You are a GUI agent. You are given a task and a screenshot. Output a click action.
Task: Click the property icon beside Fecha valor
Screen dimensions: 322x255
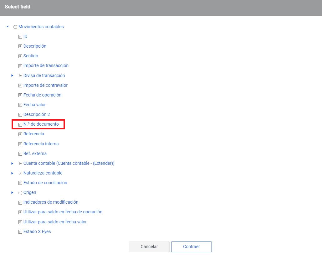20,105
